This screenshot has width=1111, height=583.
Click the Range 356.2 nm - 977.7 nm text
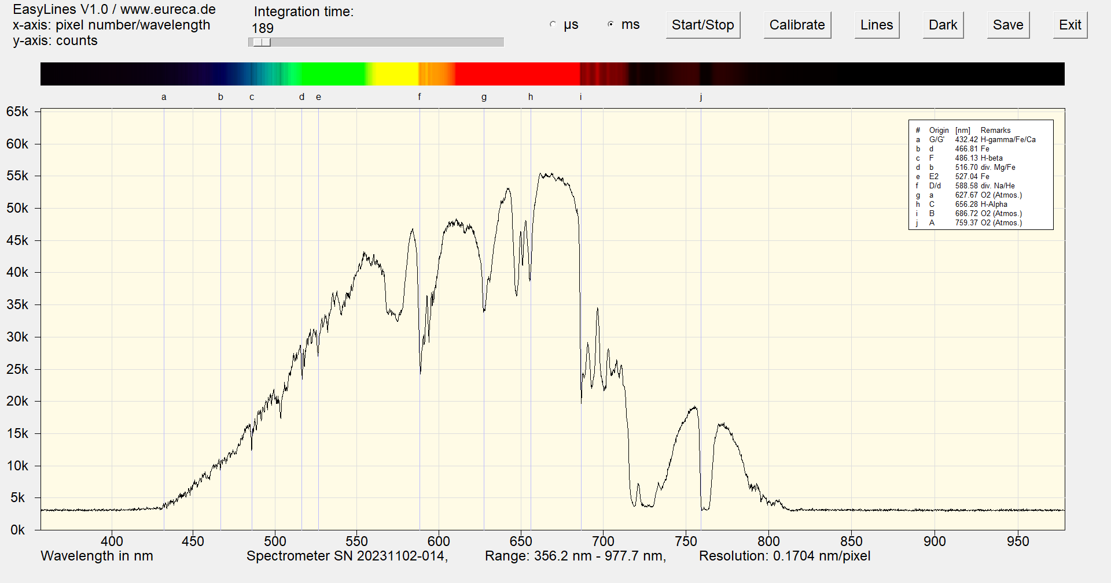point(576,556)
